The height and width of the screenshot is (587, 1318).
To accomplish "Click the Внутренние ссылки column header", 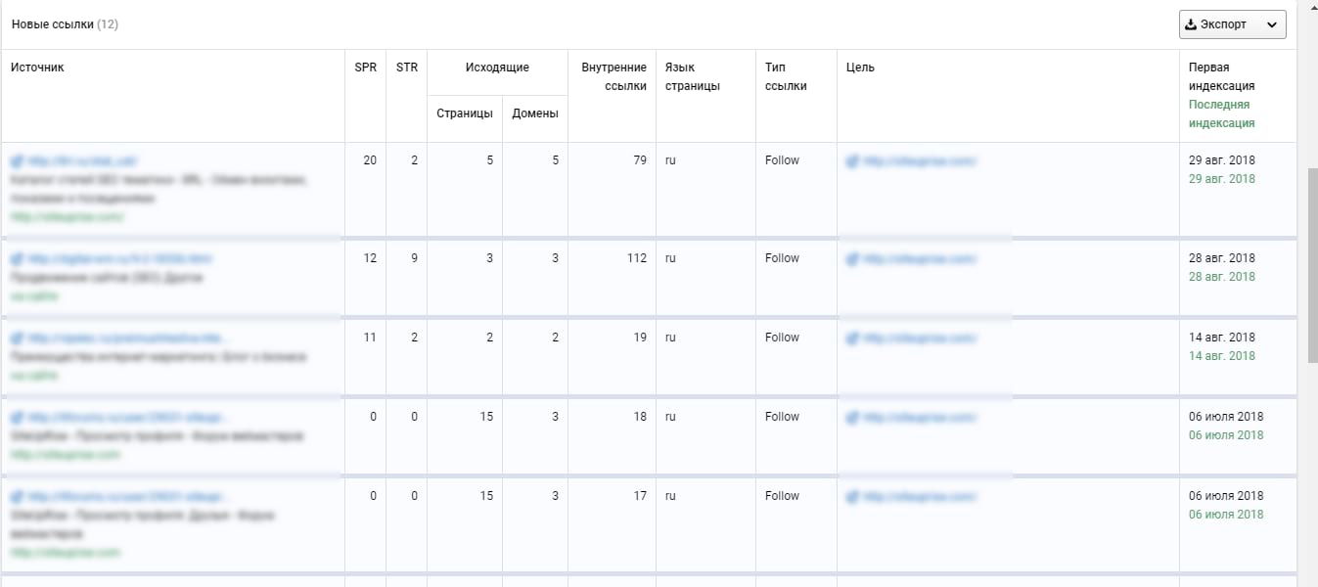I will 614,76.
